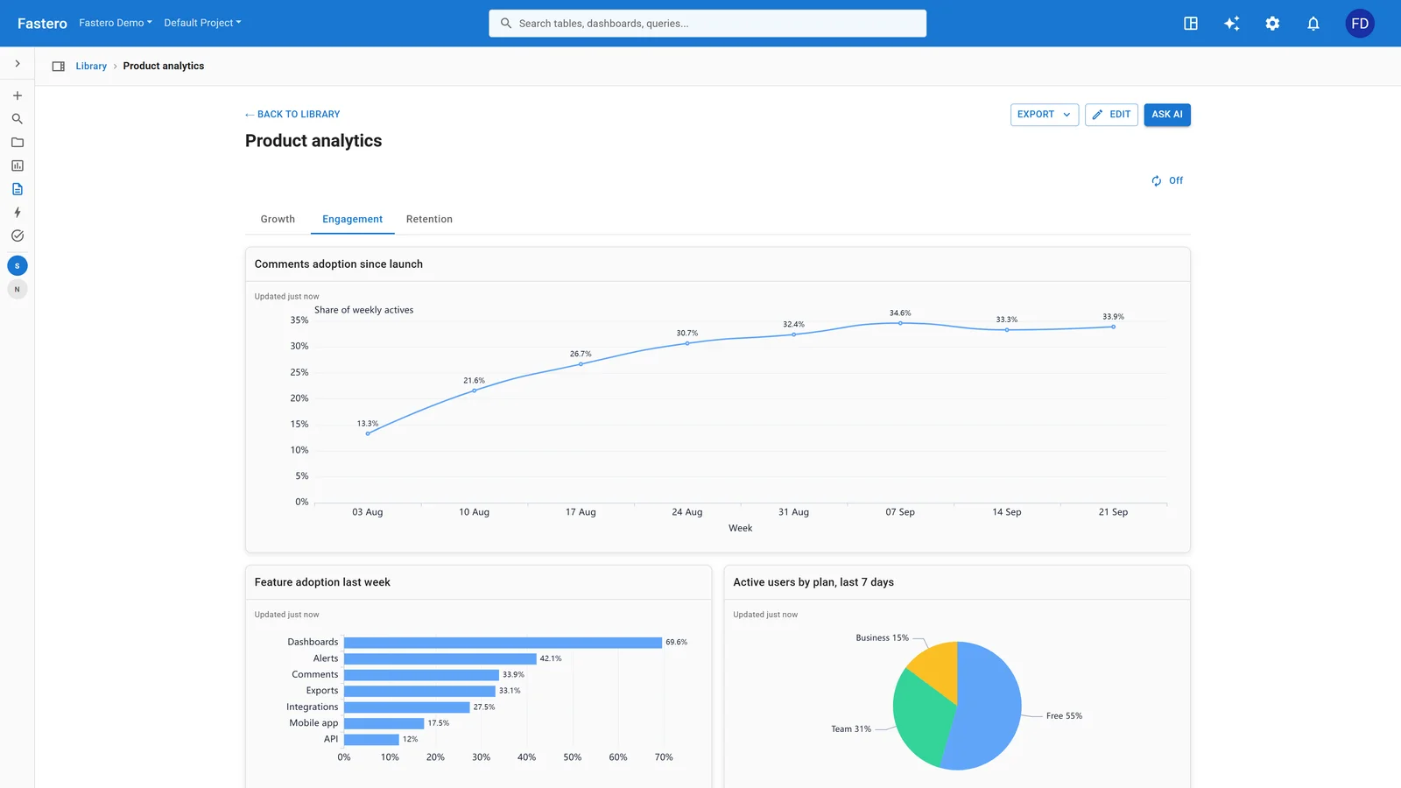Click the 'Comments adoption since launch' title
This screenshot has width=1401, height=788.
[x=339, y=264]
